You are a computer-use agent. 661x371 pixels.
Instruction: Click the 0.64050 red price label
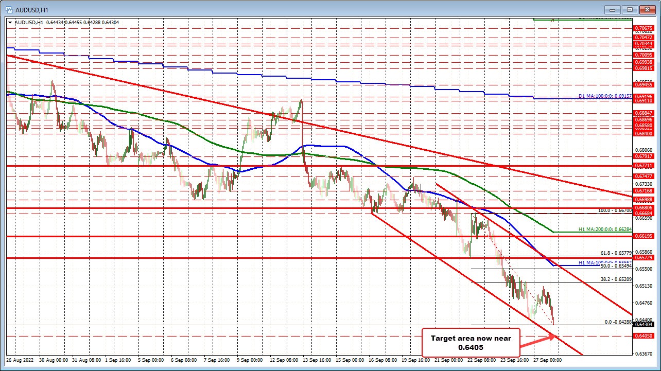[x=643, y=336]
